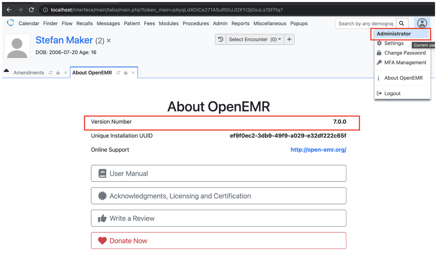Image resolution: width=436 pixels, height=263 pixels.
Task: Add new encounter with plus button
Action: pos(289,39)
